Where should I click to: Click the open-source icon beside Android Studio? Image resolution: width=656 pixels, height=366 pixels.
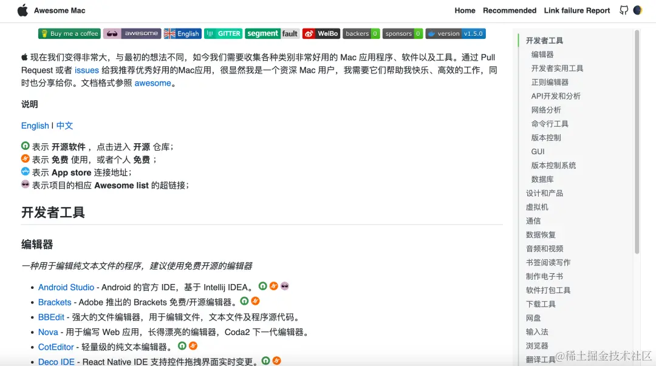pyautogui.click(x=262, y=286)
